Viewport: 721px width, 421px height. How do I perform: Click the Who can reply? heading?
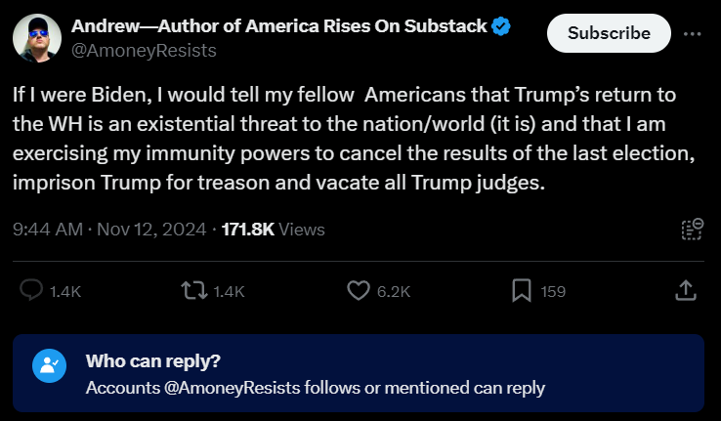153,361
